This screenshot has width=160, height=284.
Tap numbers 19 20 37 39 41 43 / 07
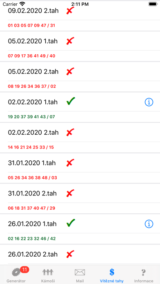coord(31,117)
